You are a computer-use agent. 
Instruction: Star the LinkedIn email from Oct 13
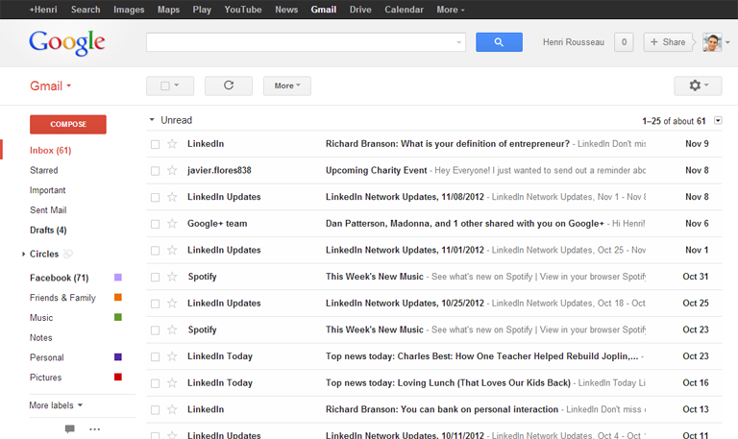pyautogui.click(x=172, y=410)
